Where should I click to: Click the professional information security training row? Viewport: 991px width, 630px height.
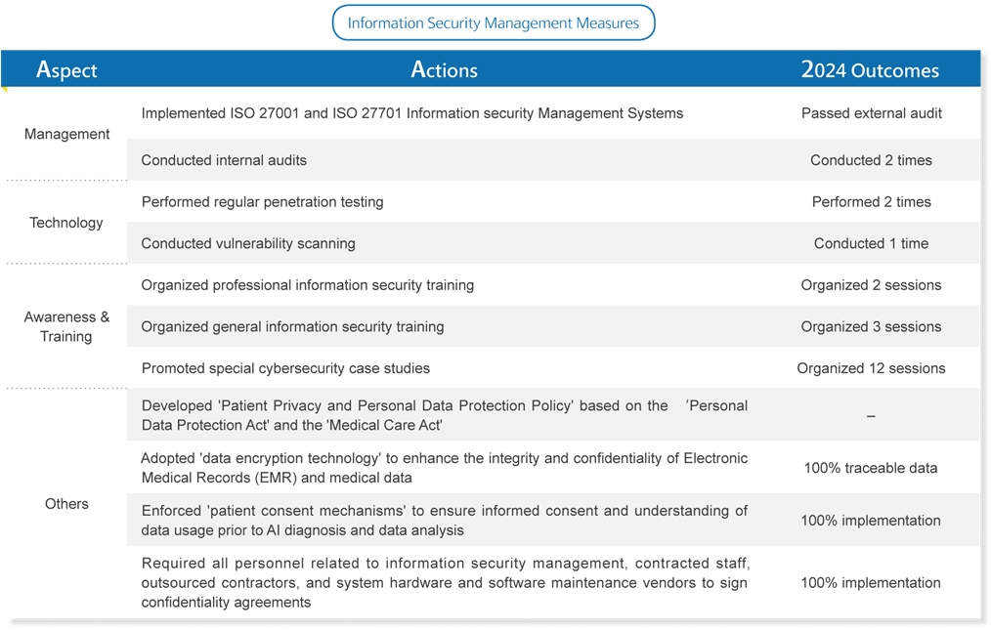click(x=307, y=285)
